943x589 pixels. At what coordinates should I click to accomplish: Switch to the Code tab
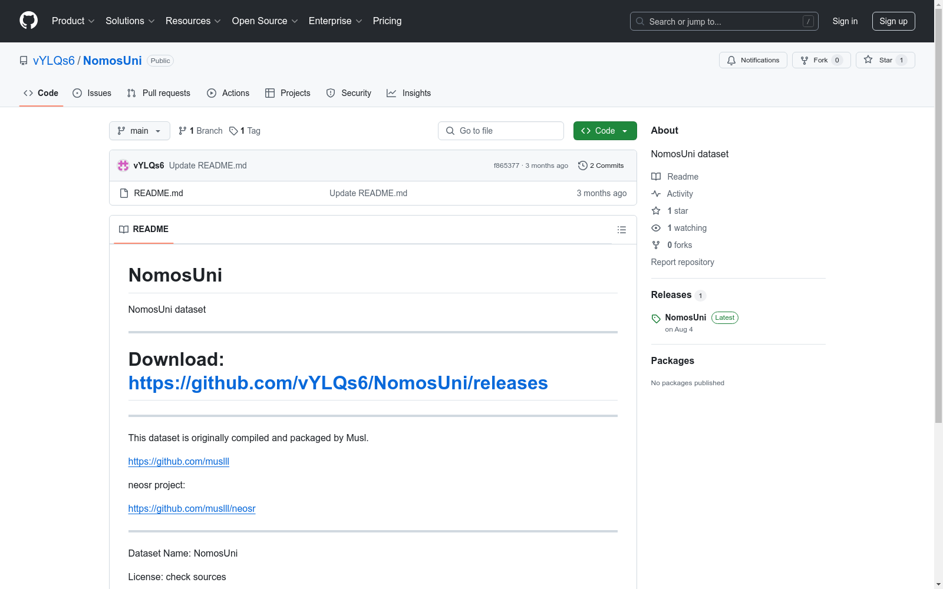coord(41,93)
